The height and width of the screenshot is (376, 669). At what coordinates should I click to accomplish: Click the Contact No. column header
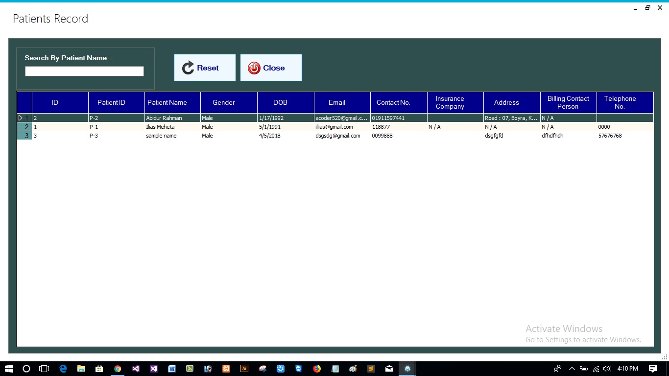coord(399,102)
